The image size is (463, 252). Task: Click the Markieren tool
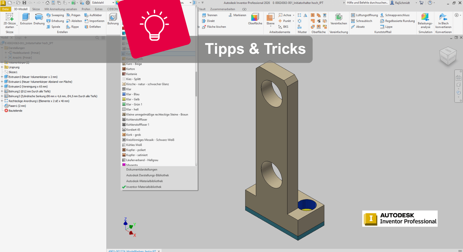pos(237,15)
